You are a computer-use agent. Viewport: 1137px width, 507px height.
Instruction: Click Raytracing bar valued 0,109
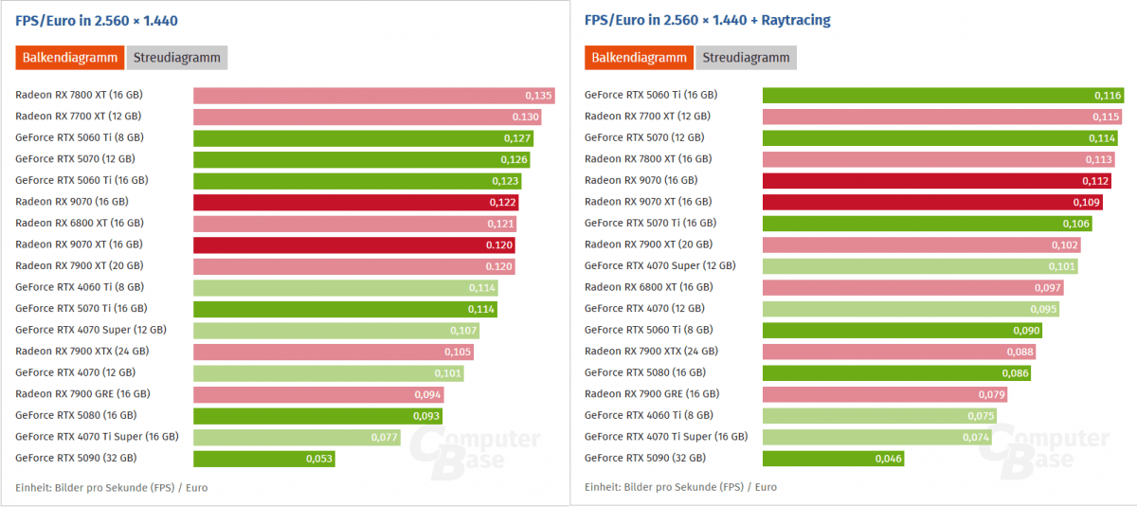(933, 202)
